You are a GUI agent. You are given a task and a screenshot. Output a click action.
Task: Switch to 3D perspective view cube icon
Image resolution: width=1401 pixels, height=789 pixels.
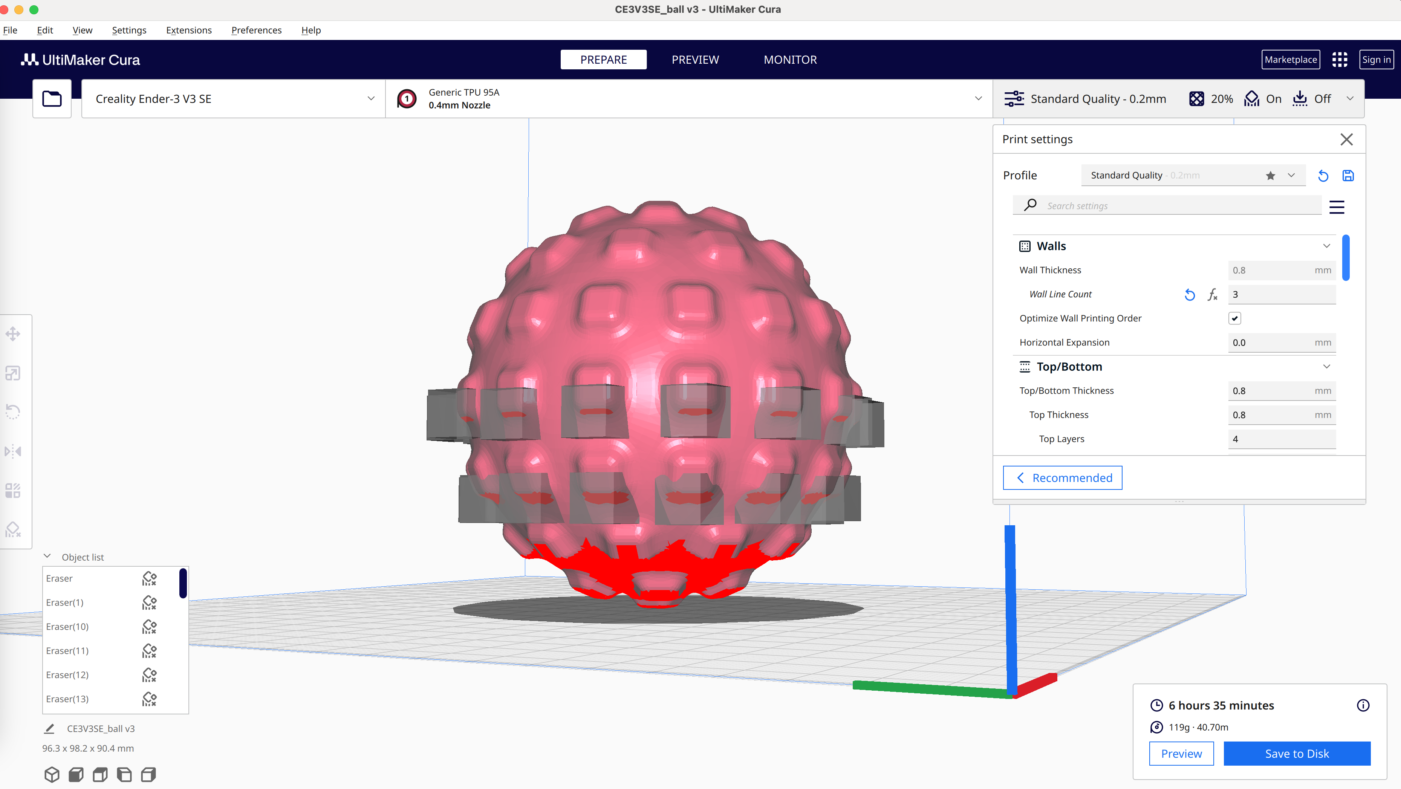pyautogui.click(x=52, y=774)
